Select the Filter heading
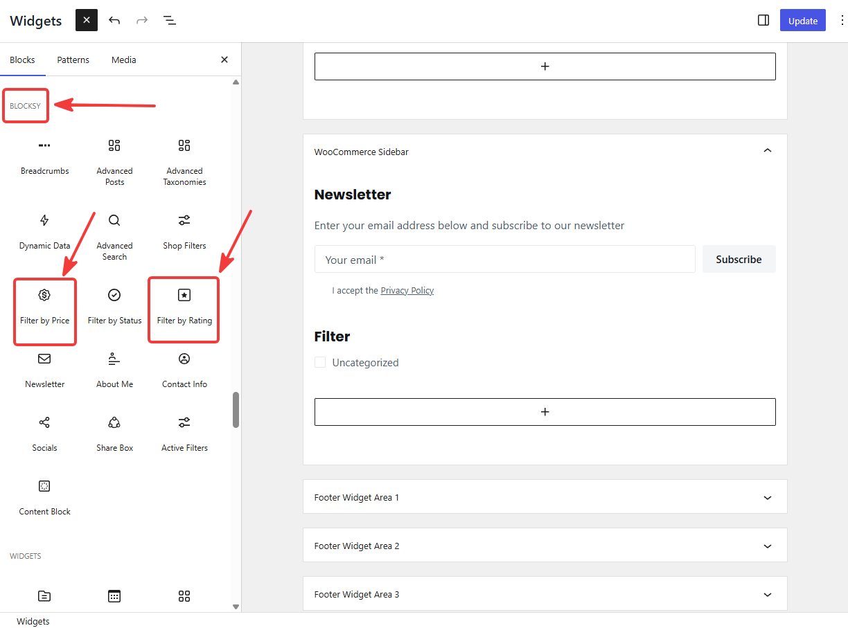The width and height of the screenshot is (848, 628). [332, 337]
